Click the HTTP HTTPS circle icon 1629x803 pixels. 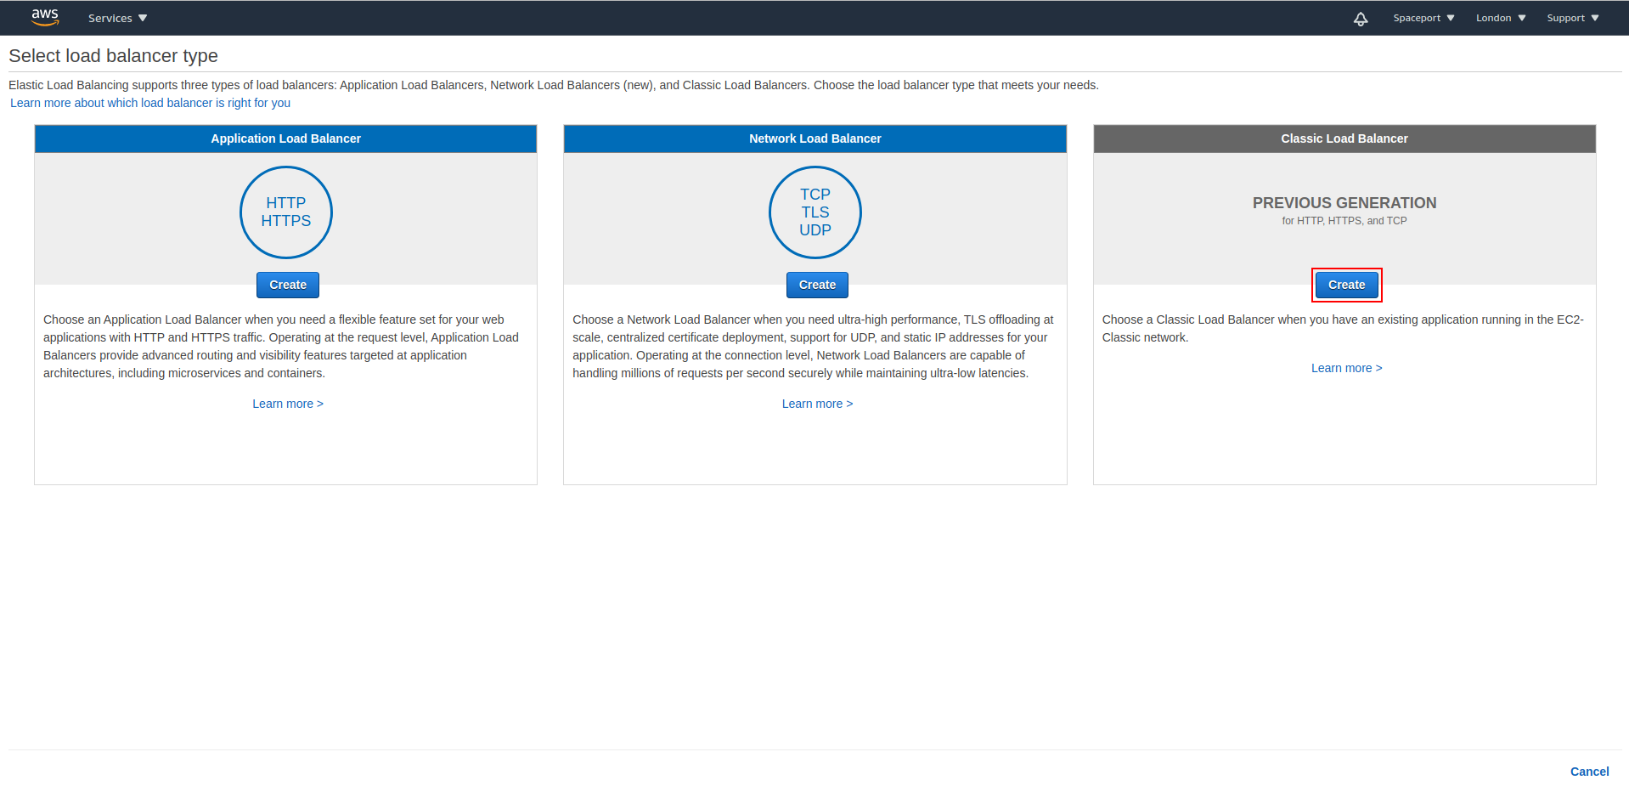tap(286, 212)
